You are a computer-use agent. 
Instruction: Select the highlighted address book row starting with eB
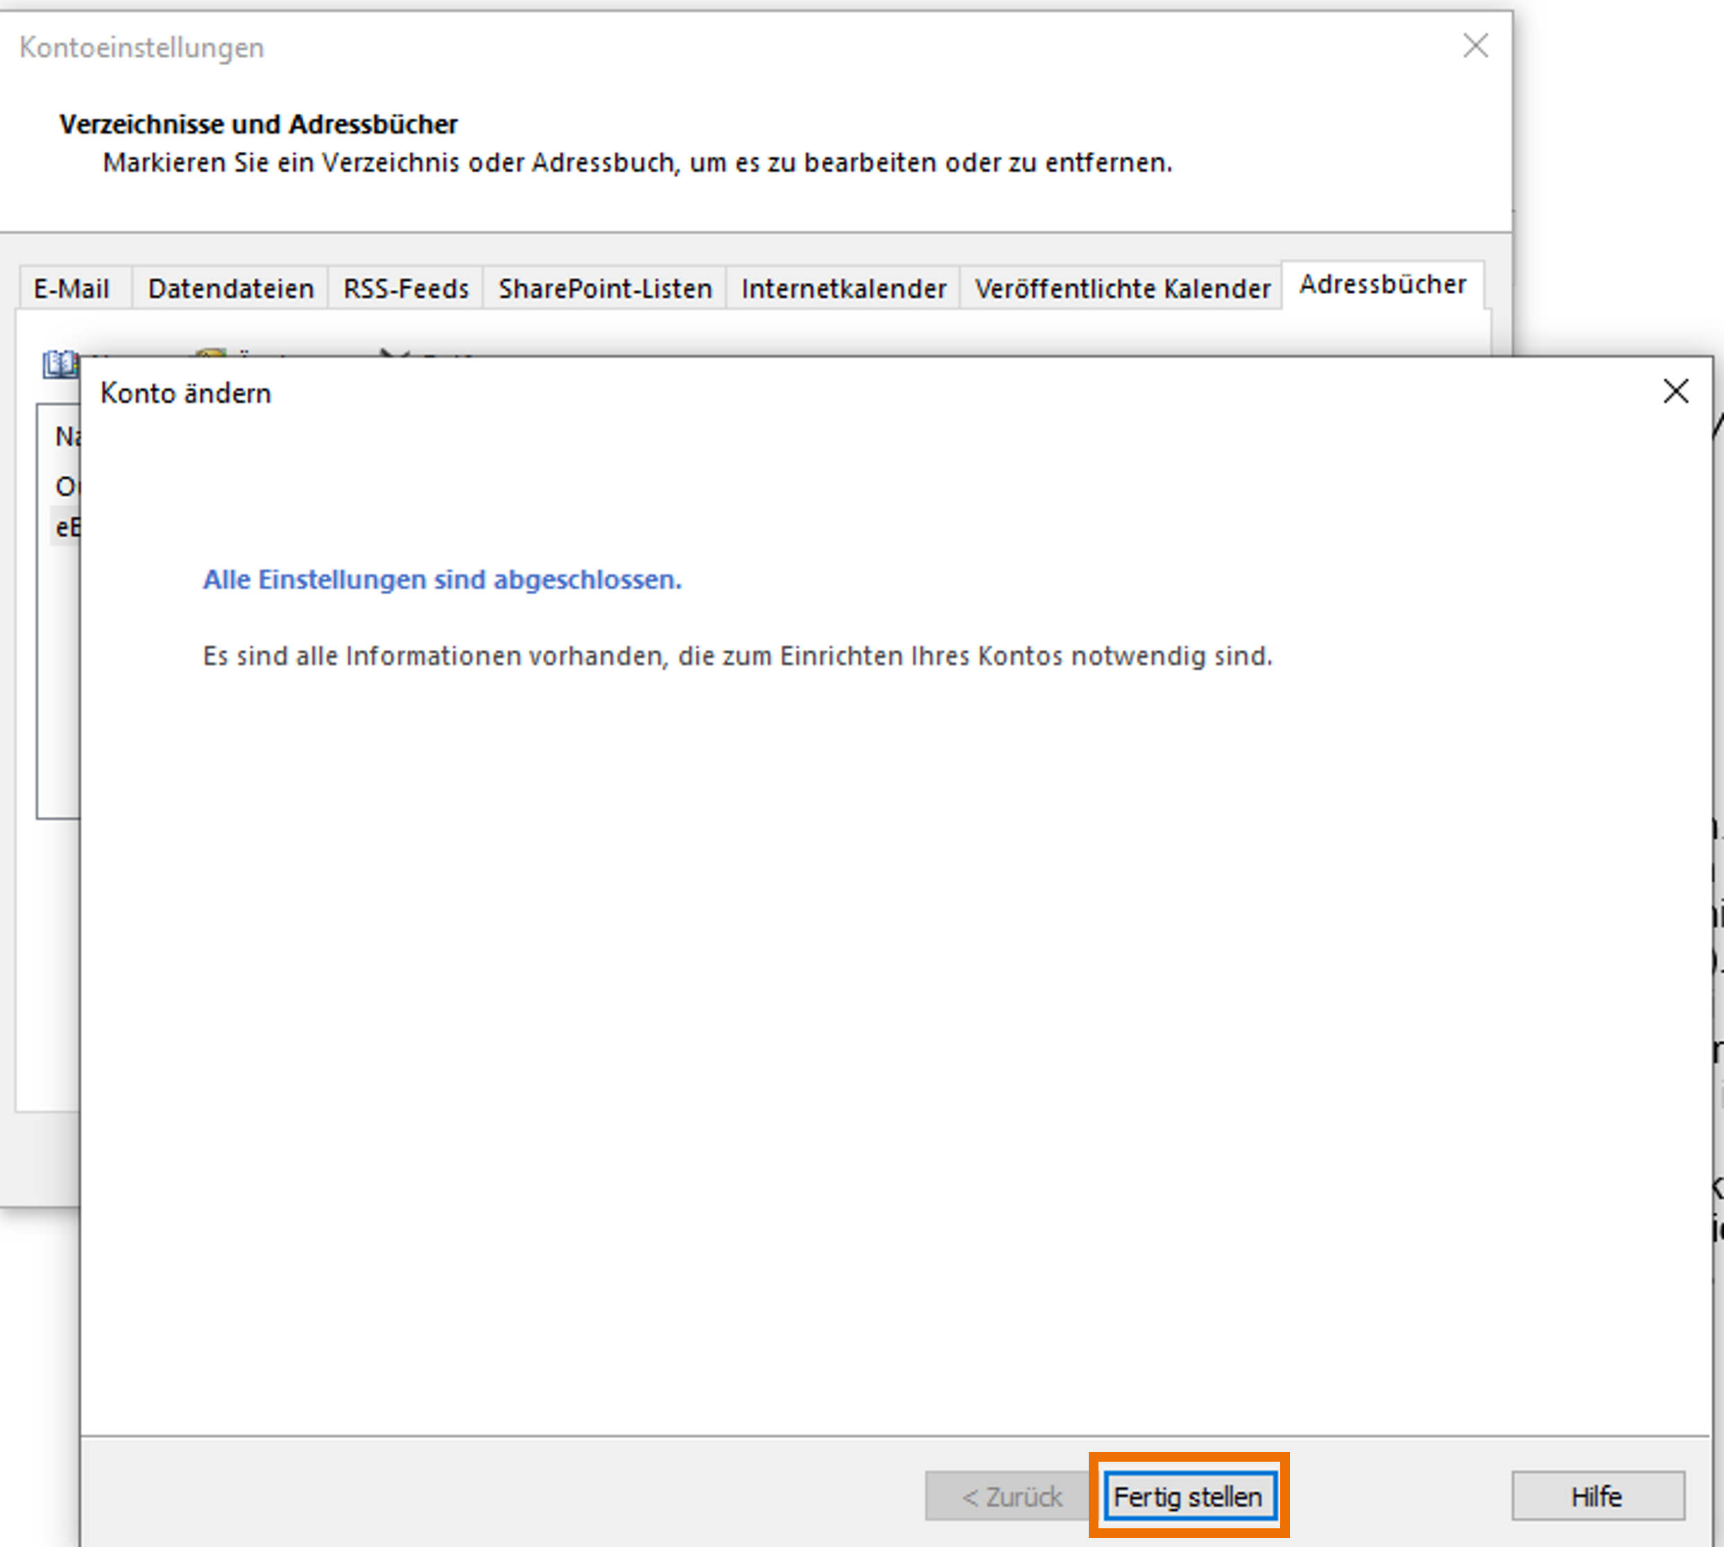tap(67, 528)
